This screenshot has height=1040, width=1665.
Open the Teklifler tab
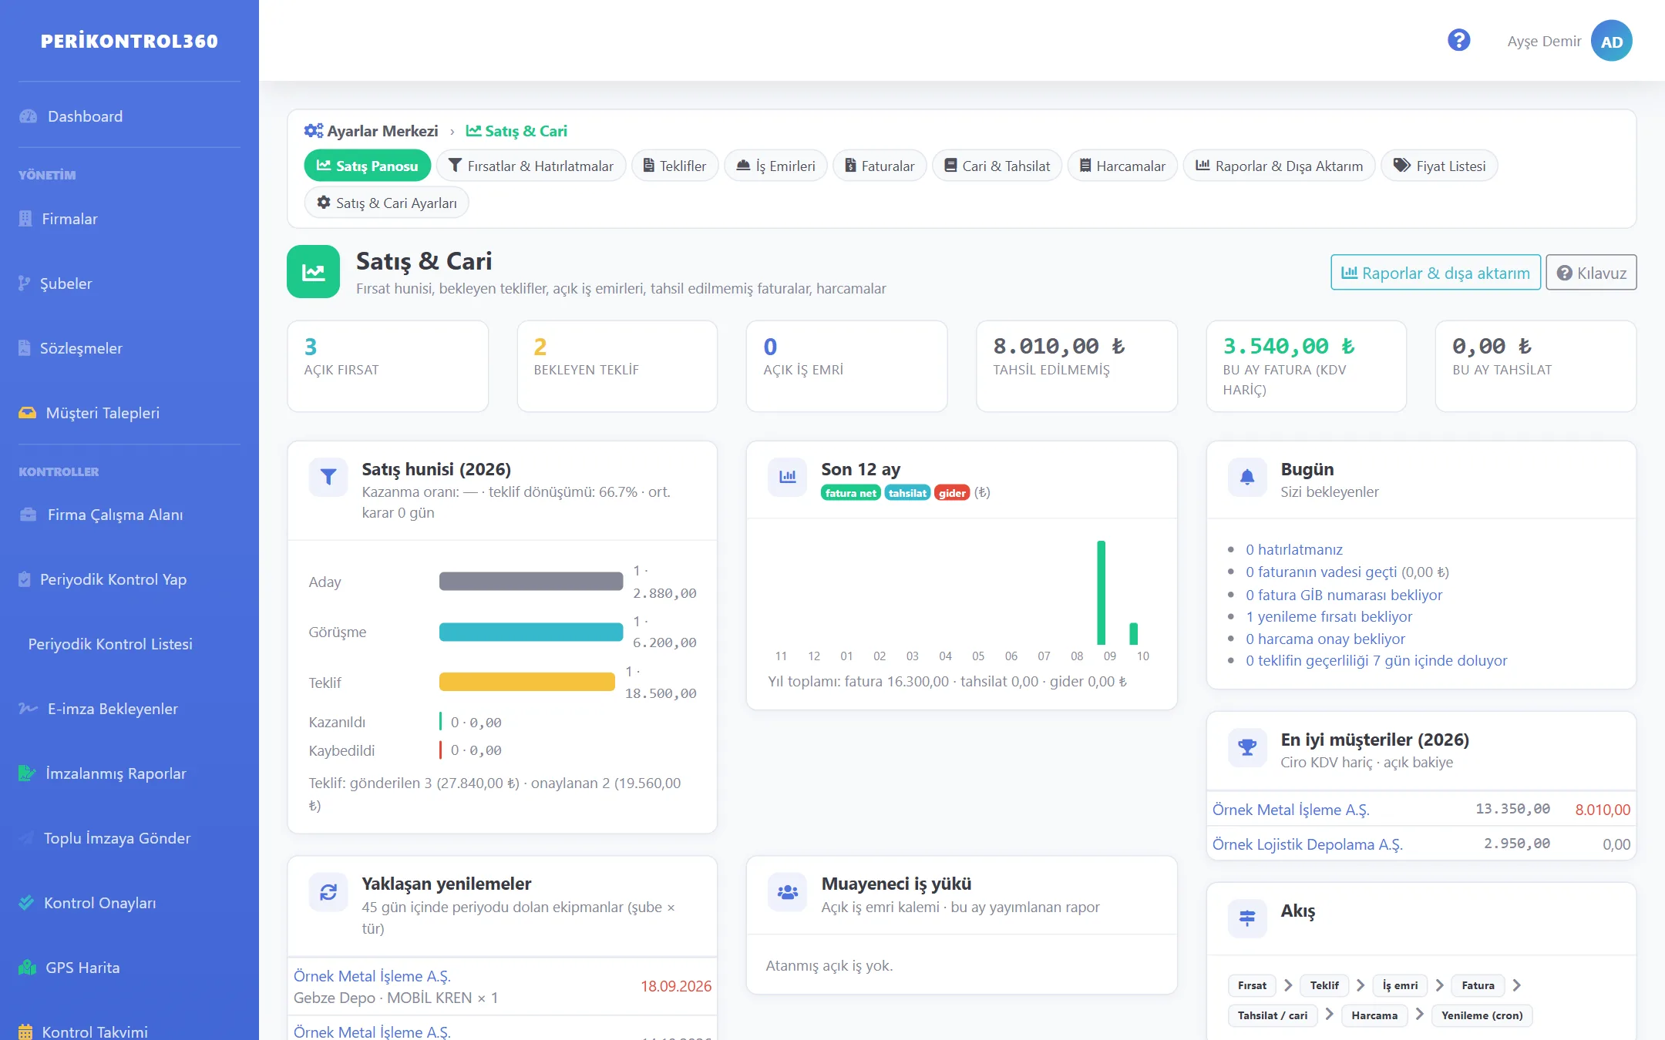coord(675,166)
